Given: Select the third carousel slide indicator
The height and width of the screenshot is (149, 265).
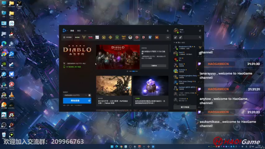Looking at the screenshot, I should pos(136,71).
